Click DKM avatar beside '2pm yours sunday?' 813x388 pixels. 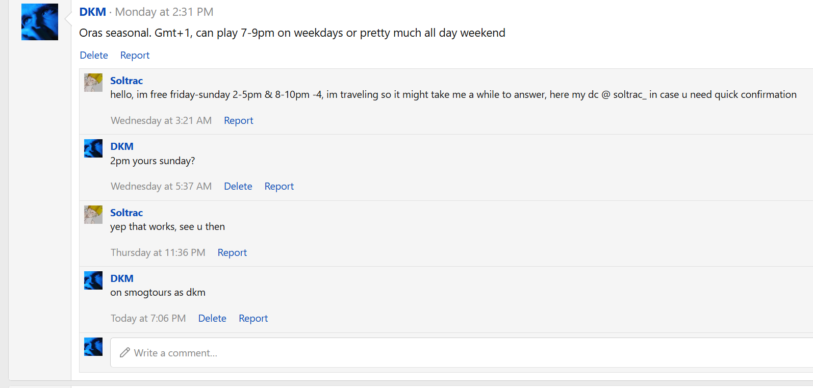[x=93, y=148]
